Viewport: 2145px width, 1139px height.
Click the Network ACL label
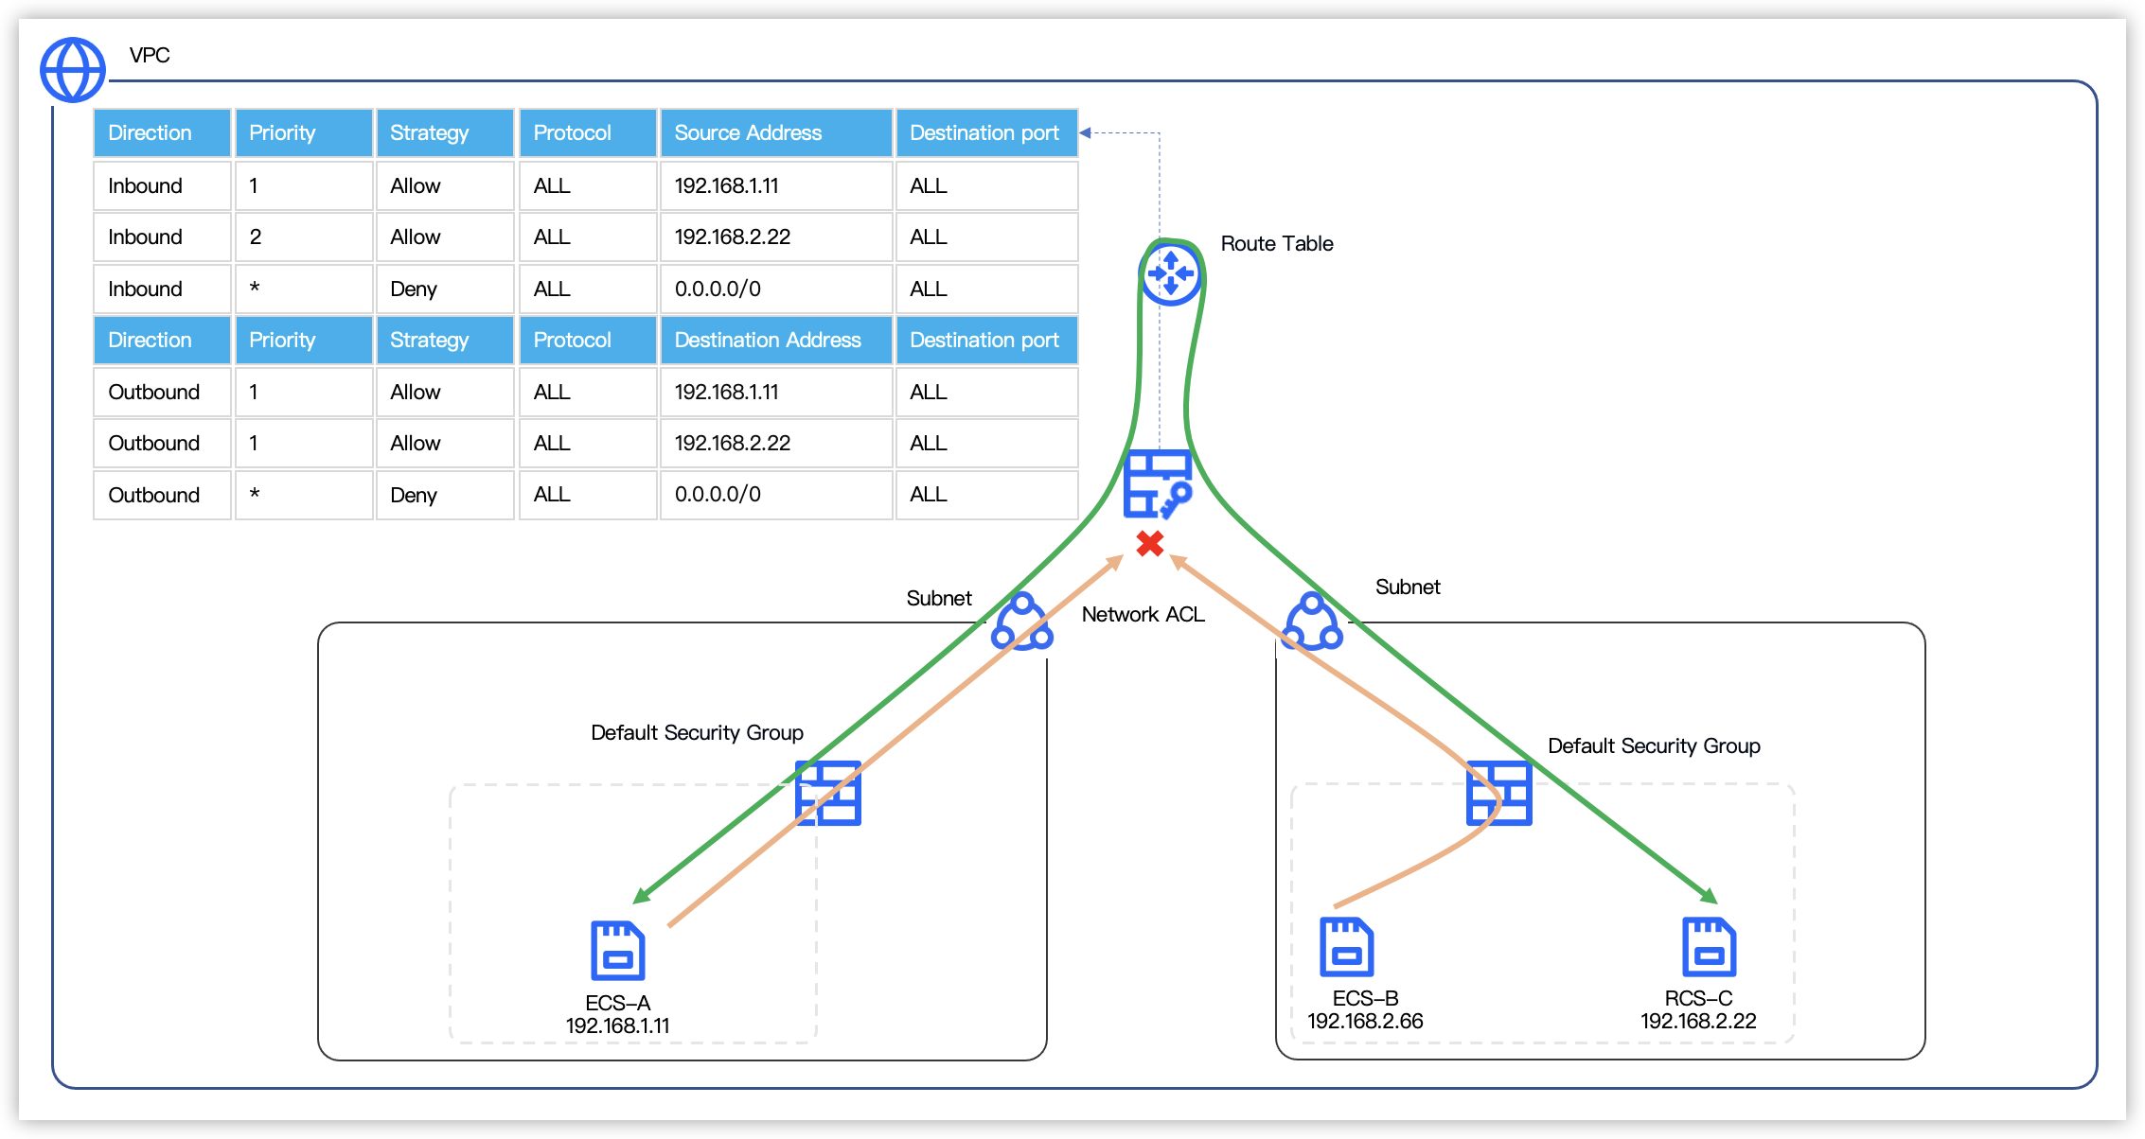coord(1143,614)
